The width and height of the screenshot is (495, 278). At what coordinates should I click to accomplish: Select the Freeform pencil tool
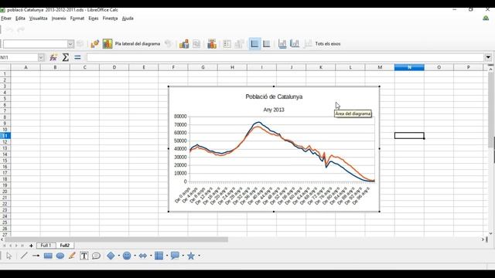click(72, 256)
